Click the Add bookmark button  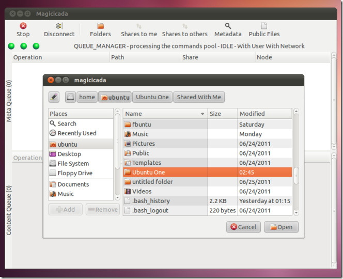(x=66, y=209)
